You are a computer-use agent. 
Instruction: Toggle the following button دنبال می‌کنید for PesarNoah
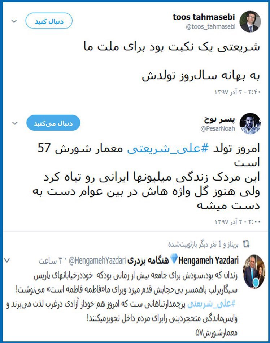53,123
